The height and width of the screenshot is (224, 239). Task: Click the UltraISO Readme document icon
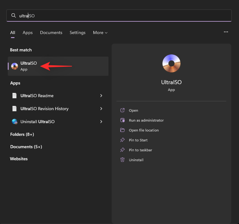15,96
